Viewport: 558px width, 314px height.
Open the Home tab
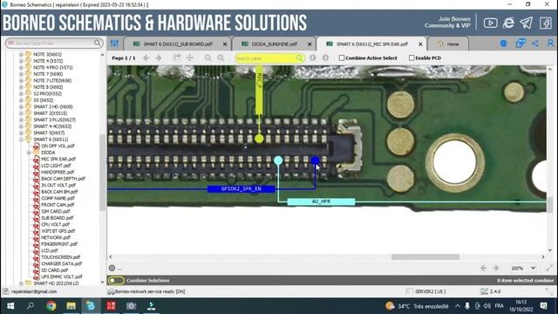click(448, 44)
